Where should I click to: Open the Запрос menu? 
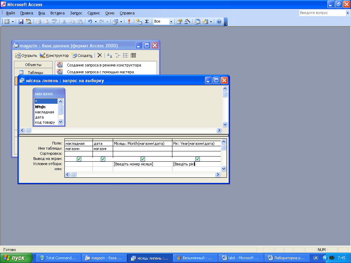pyautogui.click(x=76, y=13)
